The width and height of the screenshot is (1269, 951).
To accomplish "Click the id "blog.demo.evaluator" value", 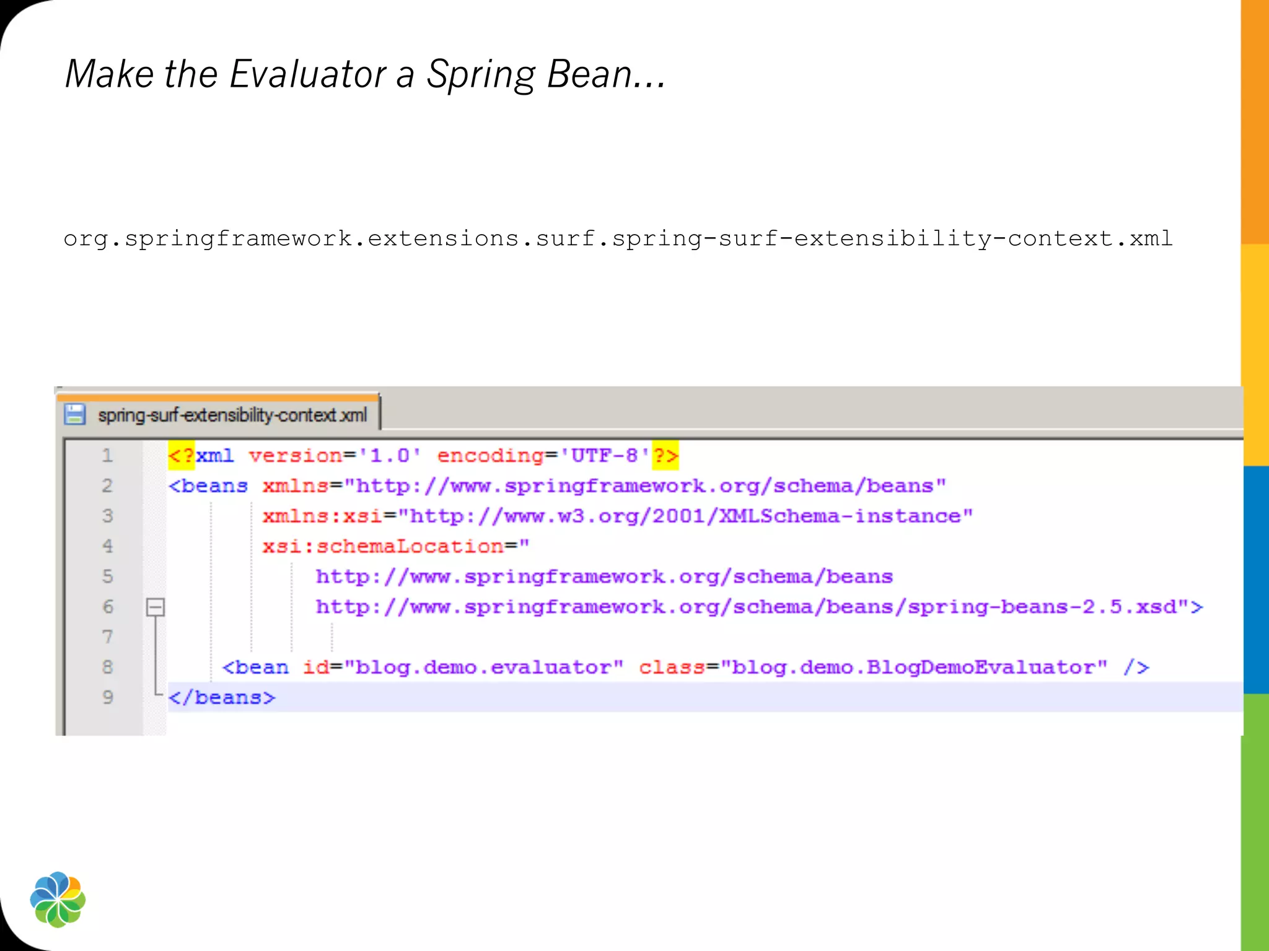I will 483,667.
